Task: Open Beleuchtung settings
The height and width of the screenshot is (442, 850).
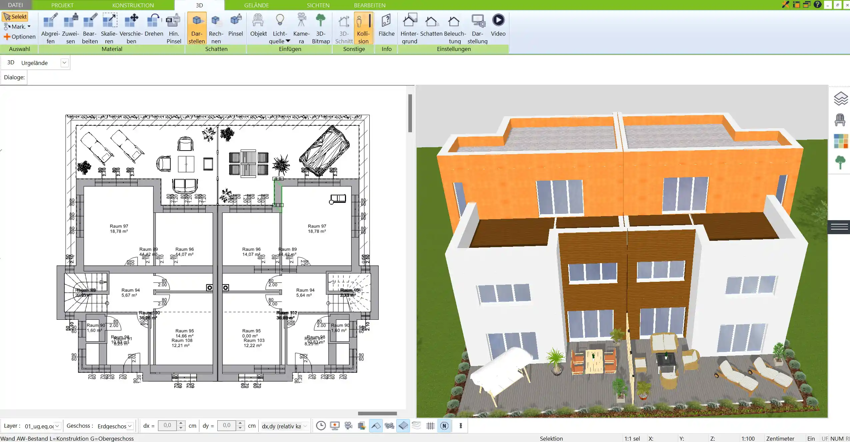Action: point(455,28)
